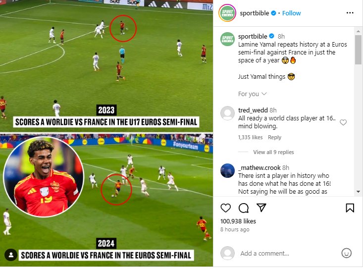Expand the For you dropdown

click(x=253, y=94)
